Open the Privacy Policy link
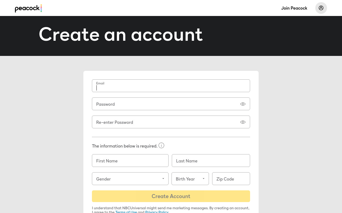 click(157, 212)
